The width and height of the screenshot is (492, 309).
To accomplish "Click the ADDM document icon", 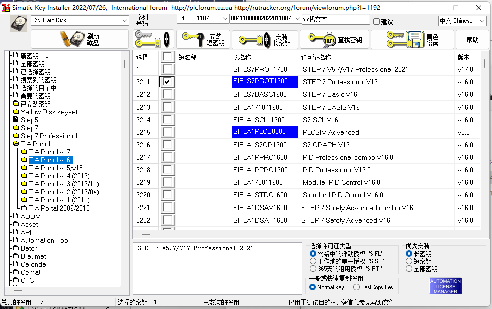I will (16, 216).
